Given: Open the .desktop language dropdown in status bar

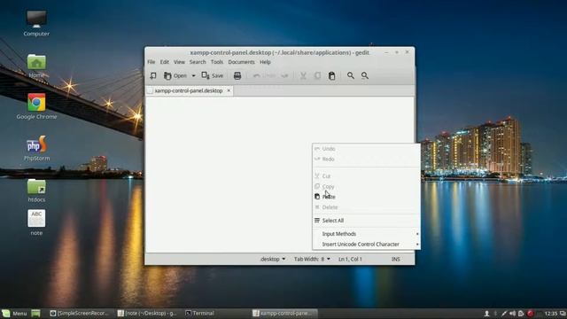Looking at the screenshot, I should click(x=273, y=259).
